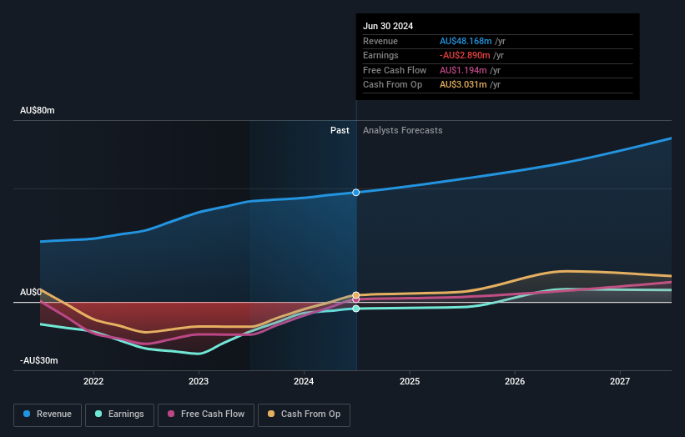The height and width of the screenshot is (437, 685).
Task: Click the AU$80m y-axis label
Action: 38,110
